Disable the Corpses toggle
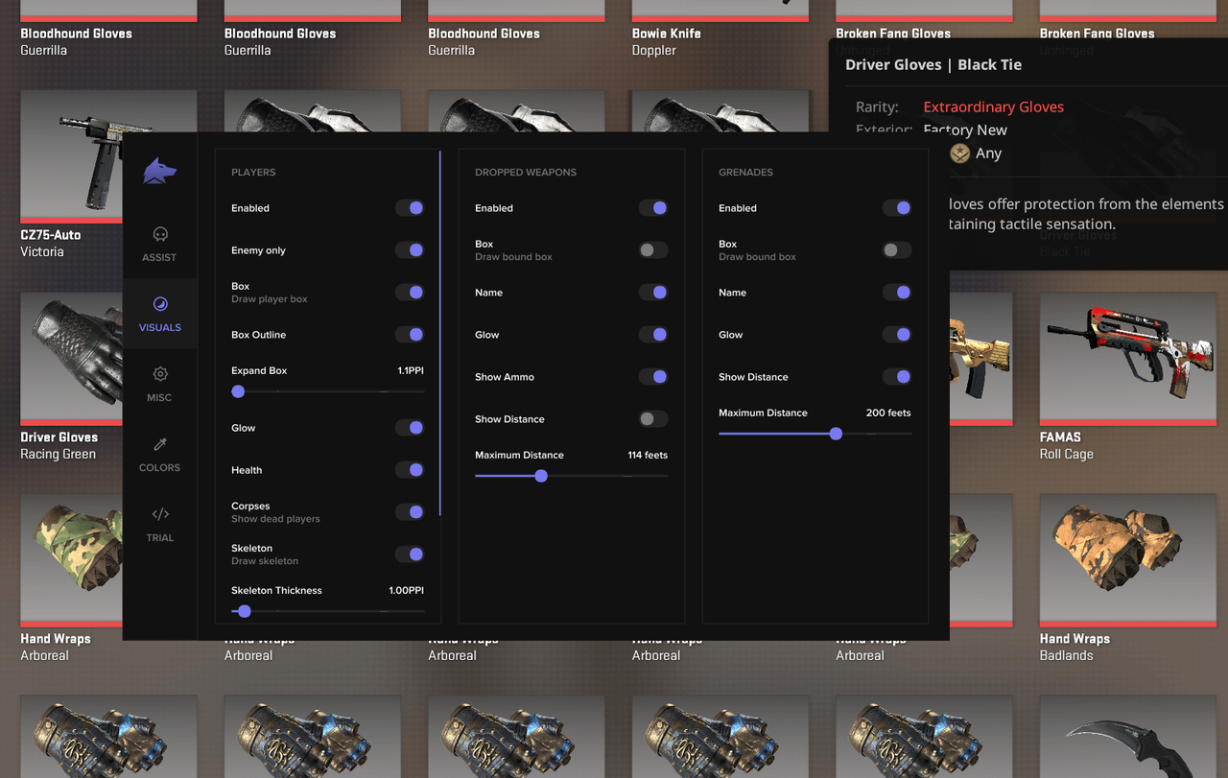This screenshot has width=1228, height=778. 410,511
